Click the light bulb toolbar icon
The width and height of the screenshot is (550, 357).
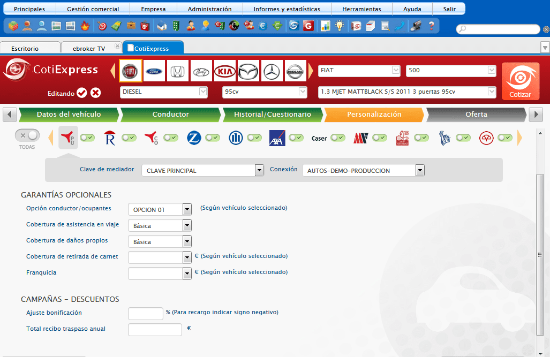click(340, 26)
